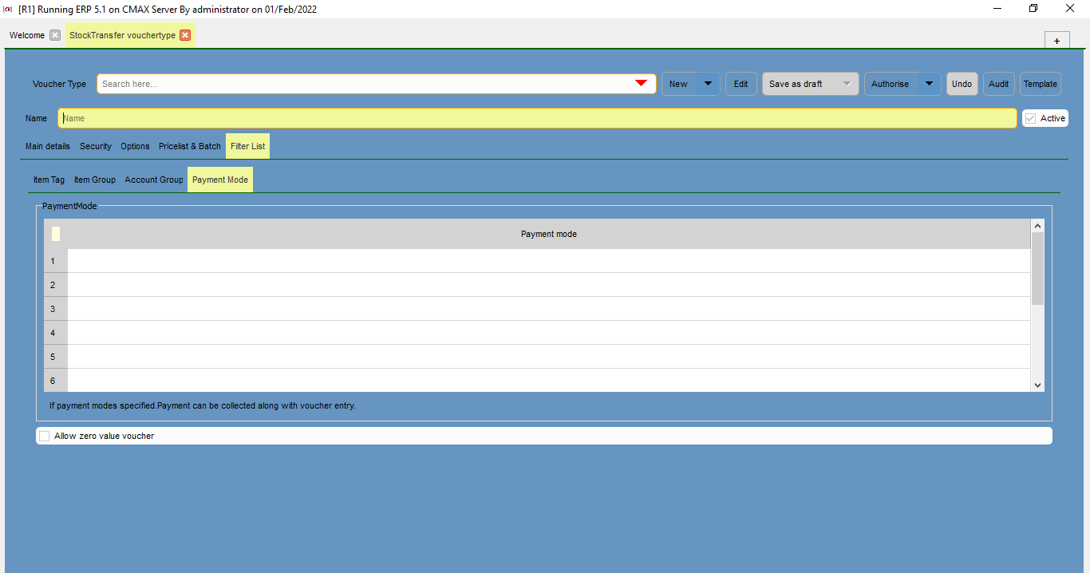
Task: Click the Undo button
Action: click(x=962, y=83)
